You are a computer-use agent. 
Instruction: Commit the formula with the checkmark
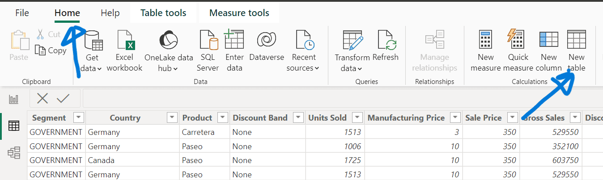click(63, 98)
